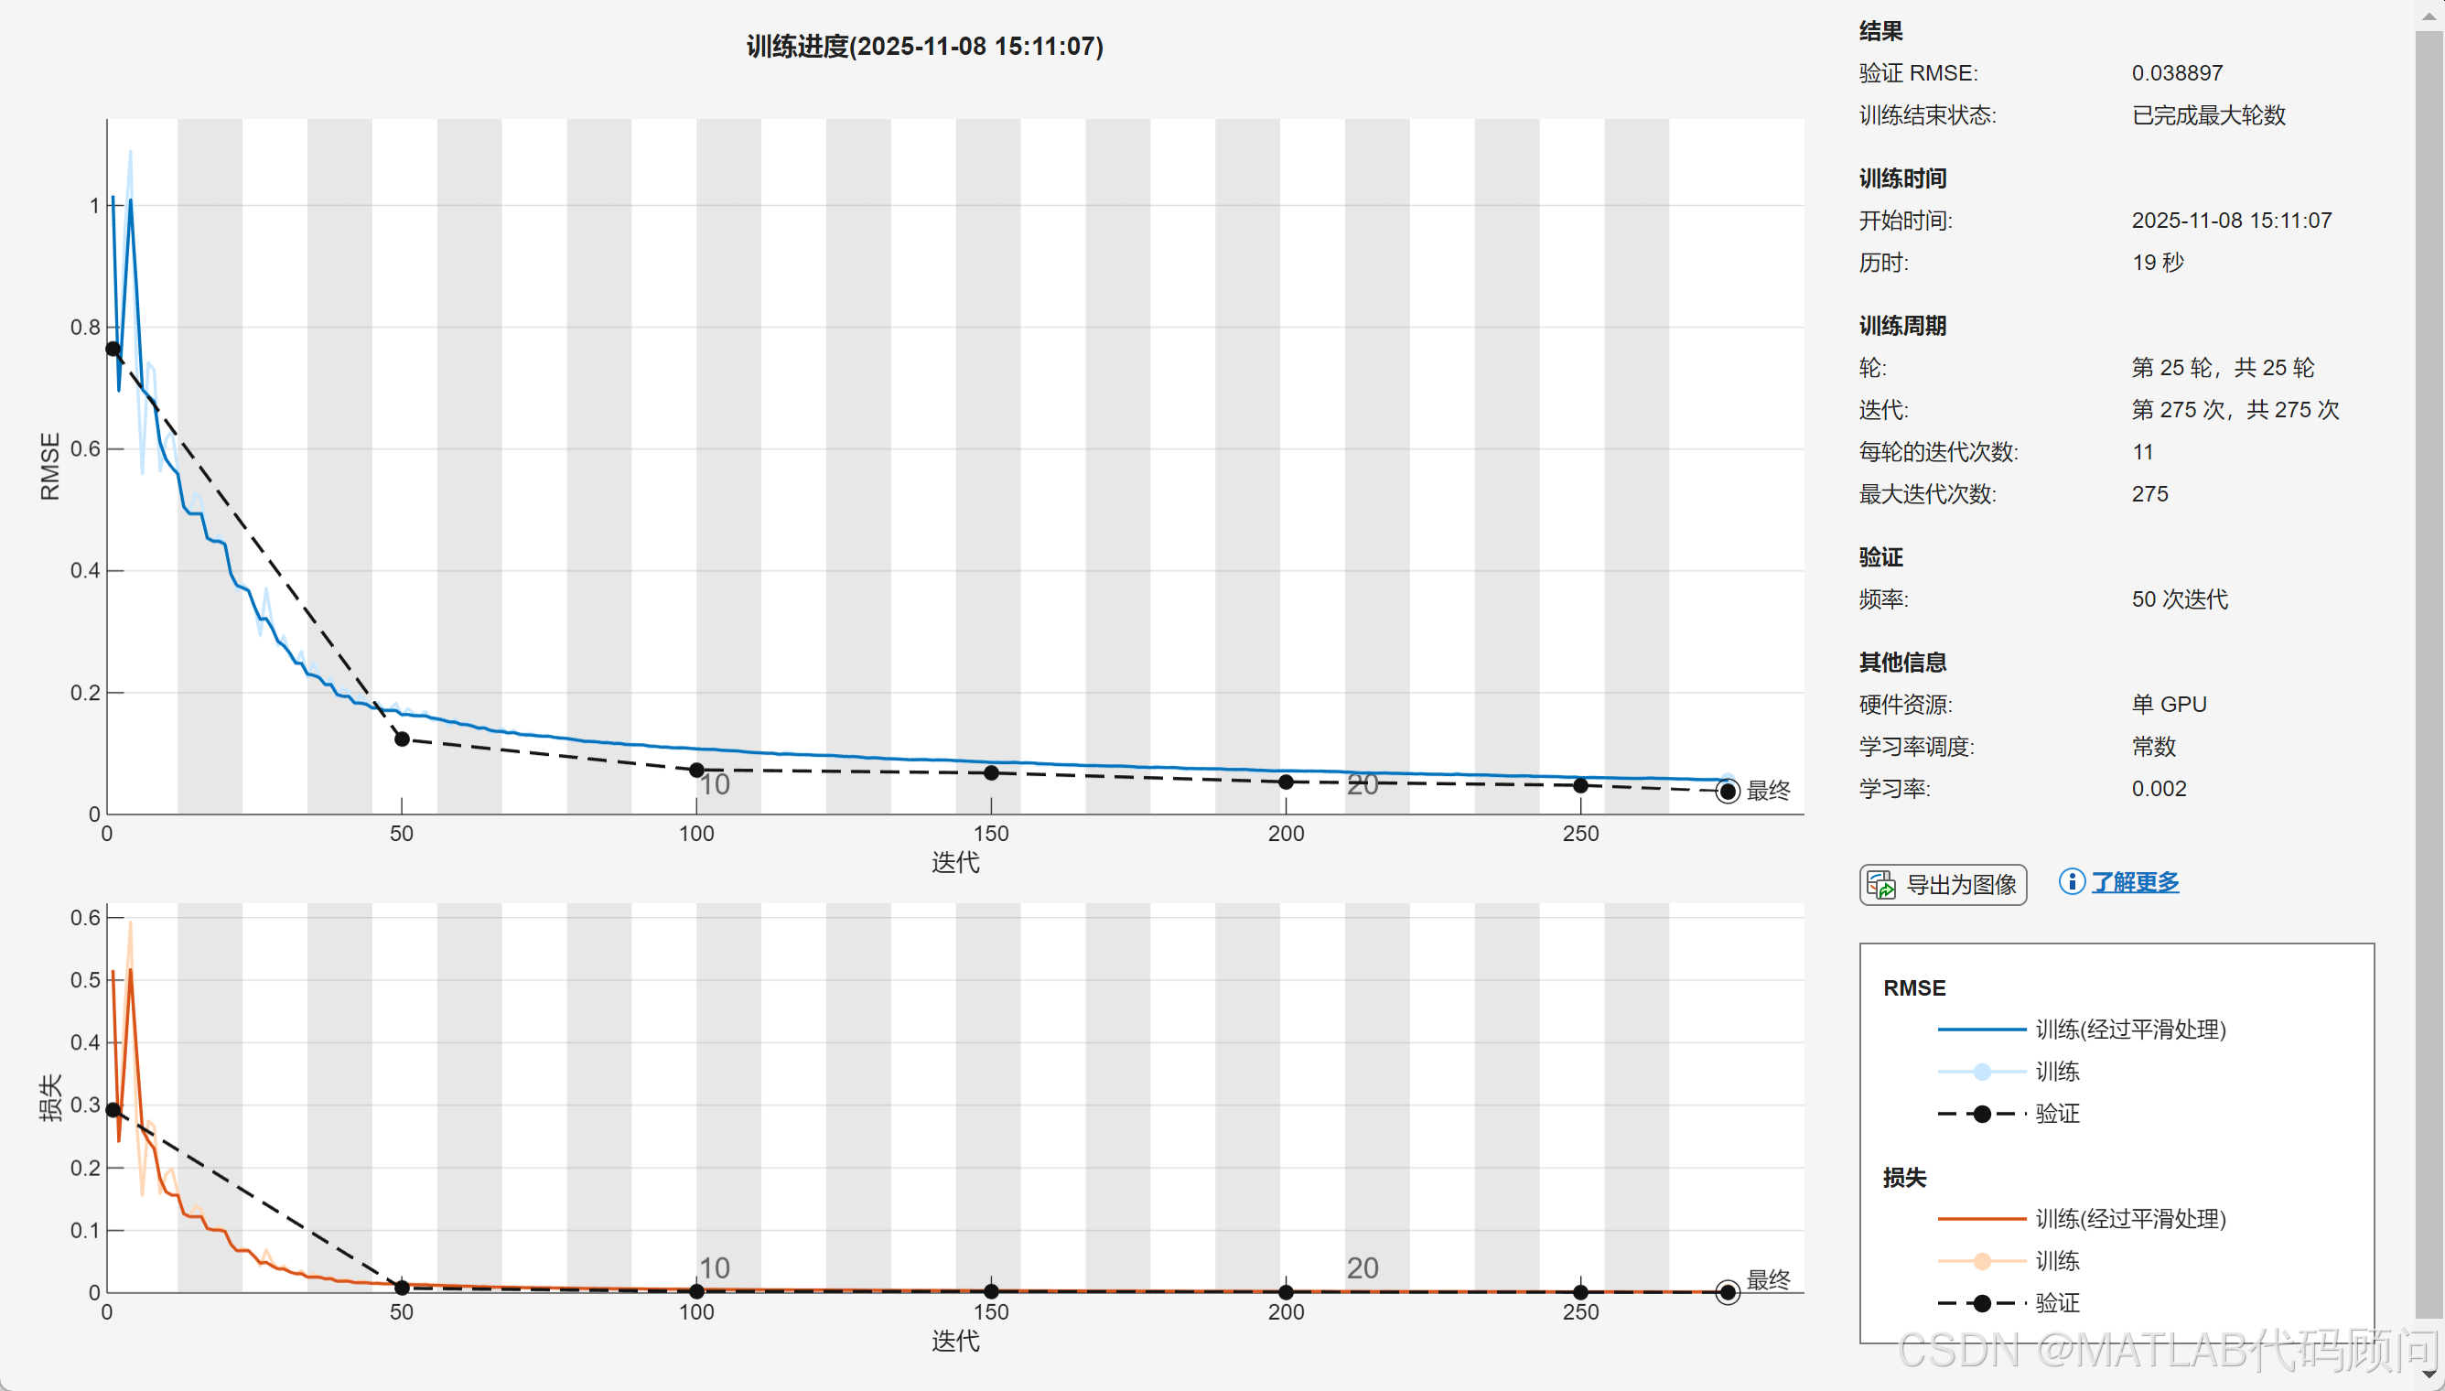Click the RMSE validation point at iteration 150
Screen dimensions: 2445x1391
(x=991, y=773)
